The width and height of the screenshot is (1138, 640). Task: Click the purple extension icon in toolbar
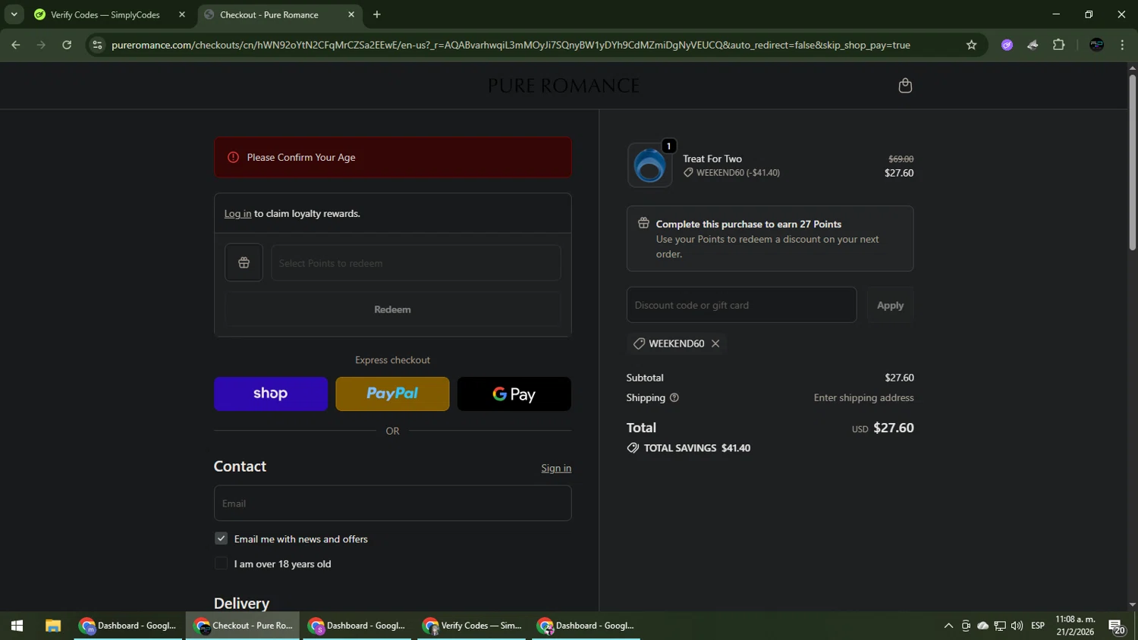1007,45
